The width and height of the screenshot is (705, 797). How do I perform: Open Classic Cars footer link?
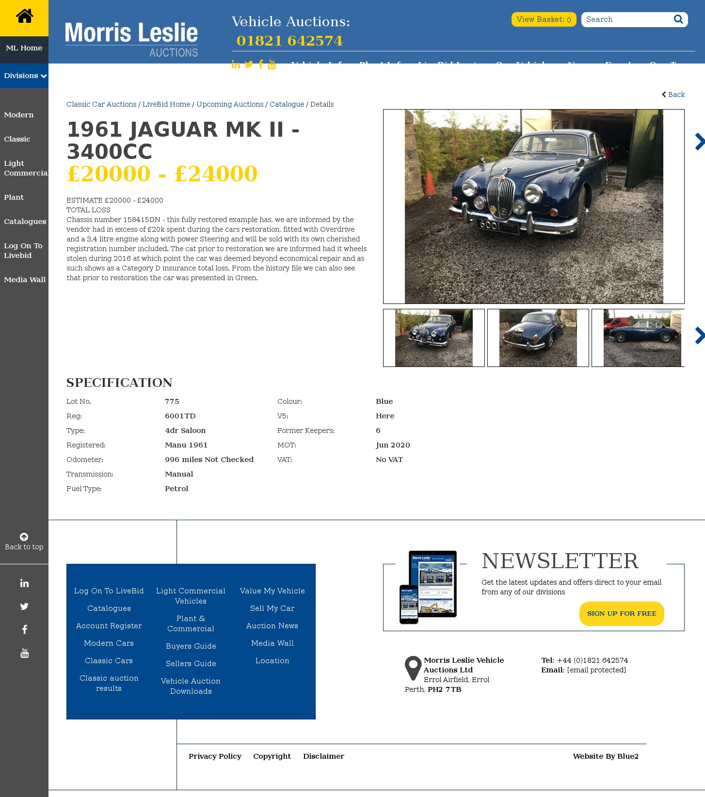pos(109,661)
